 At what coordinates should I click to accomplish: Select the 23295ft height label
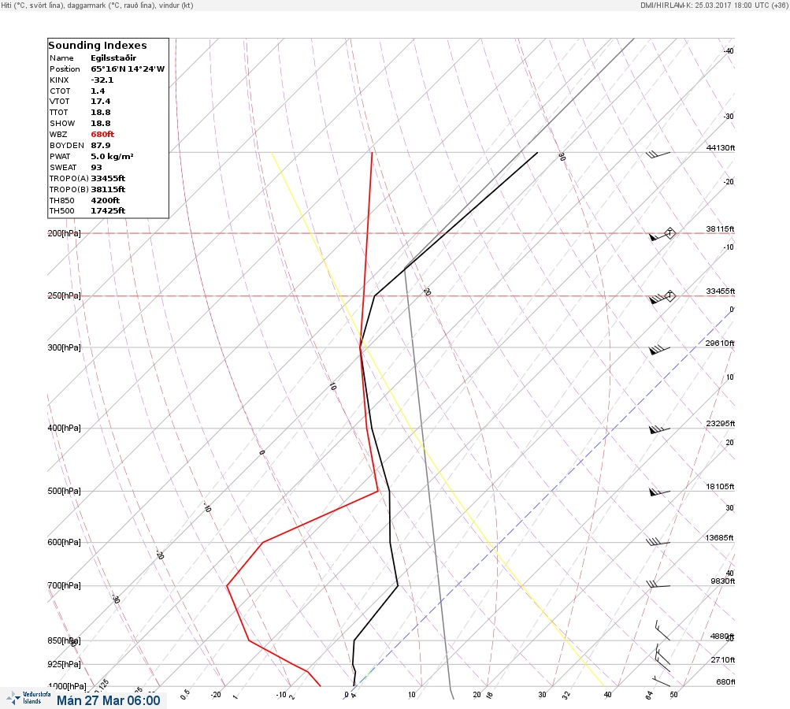coord(721,423)
